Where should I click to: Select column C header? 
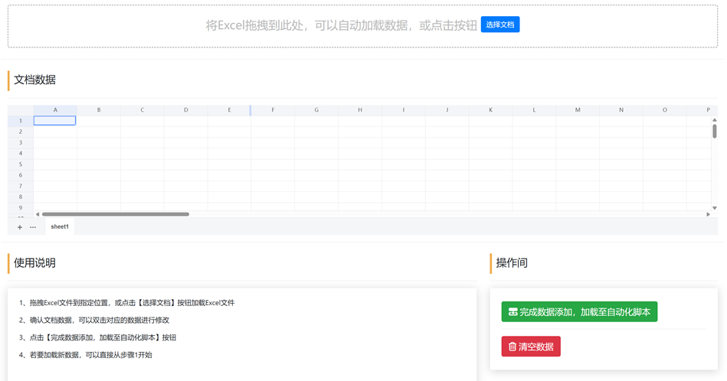(x=142, y=109)
